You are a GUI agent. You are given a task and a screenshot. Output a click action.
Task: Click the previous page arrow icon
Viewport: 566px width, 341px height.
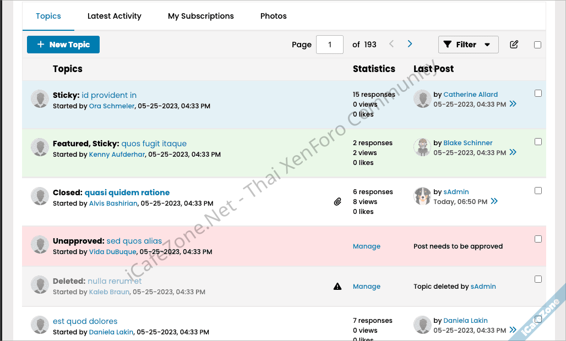tap(391, 44)
